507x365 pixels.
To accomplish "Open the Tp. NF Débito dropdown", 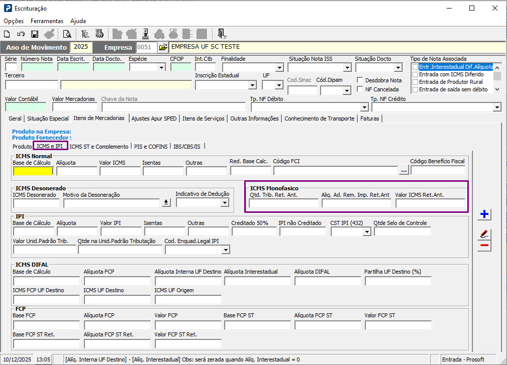I will [x=364, y=107].
